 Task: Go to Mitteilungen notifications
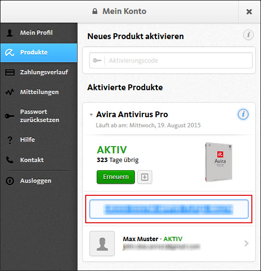39,92
